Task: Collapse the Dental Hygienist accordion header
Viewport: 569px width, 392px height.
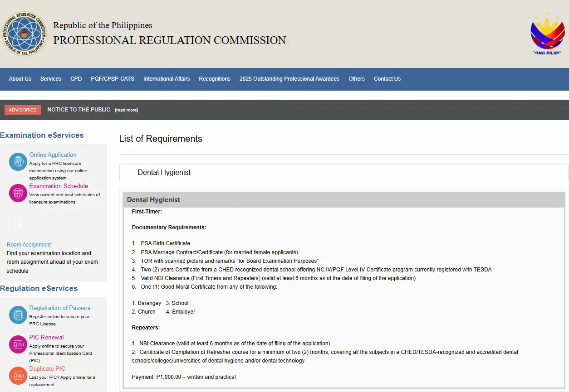Action: (x=343, y=200)
